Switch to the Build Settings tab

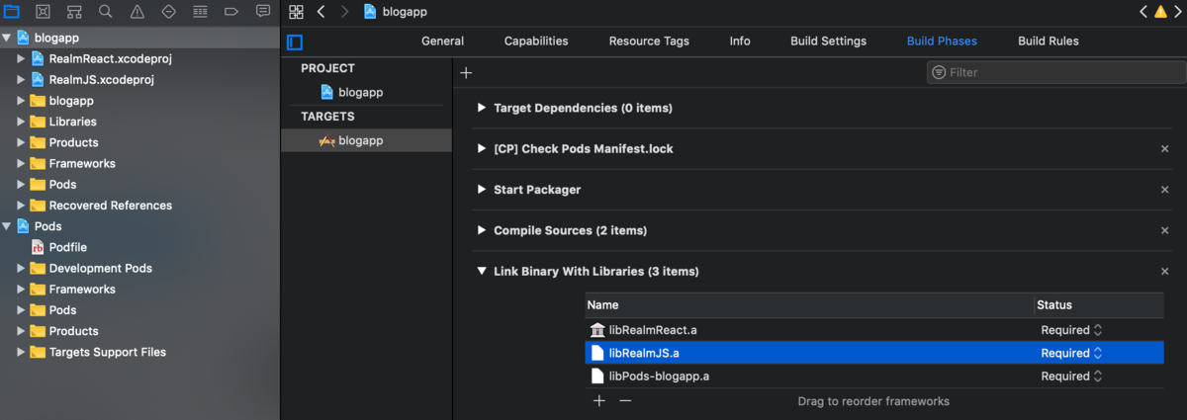pyautogui.click(x=828, y=42)
